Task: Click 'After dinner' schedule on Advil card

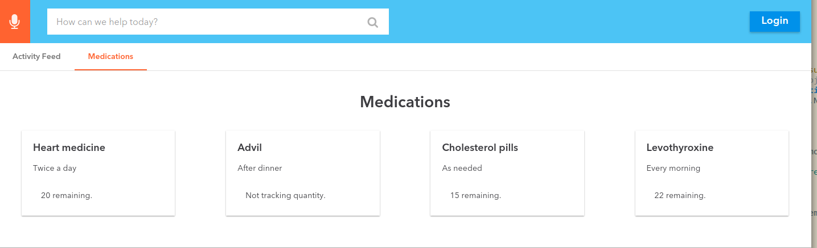Action: 260,168
